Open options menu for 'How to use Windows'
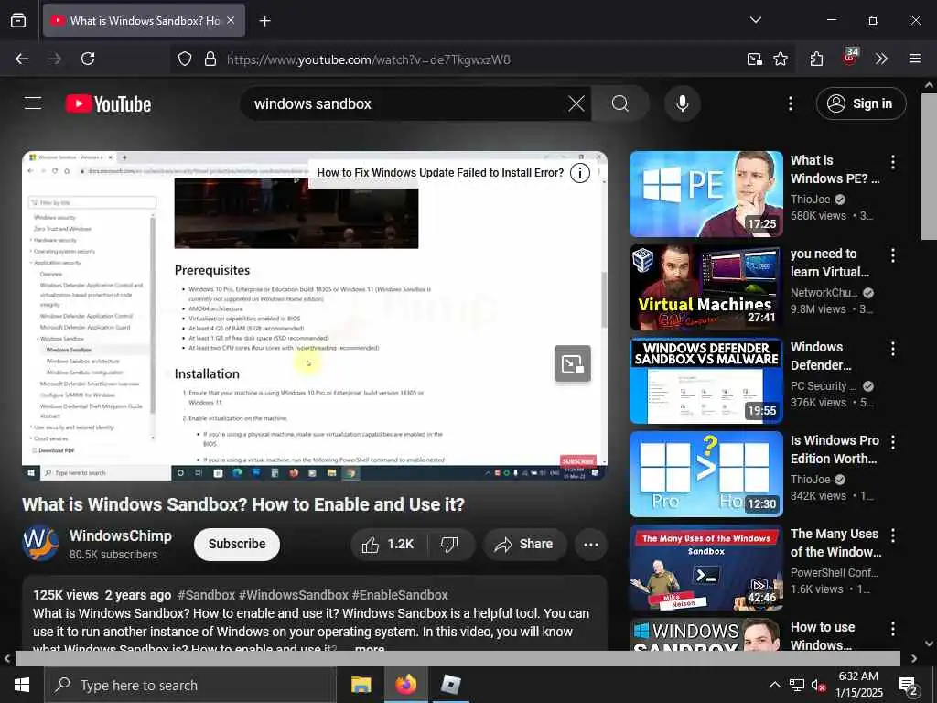Viewport: 937px width, 703px height. (893, 628)
